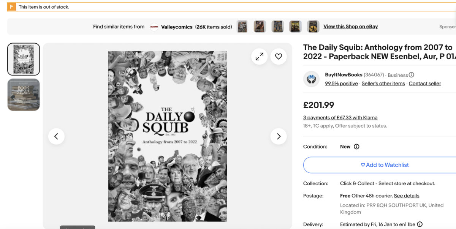Click the Valleycomics shop logo
This screenshot has height=229, width=456.
click(x=154, y=27)
